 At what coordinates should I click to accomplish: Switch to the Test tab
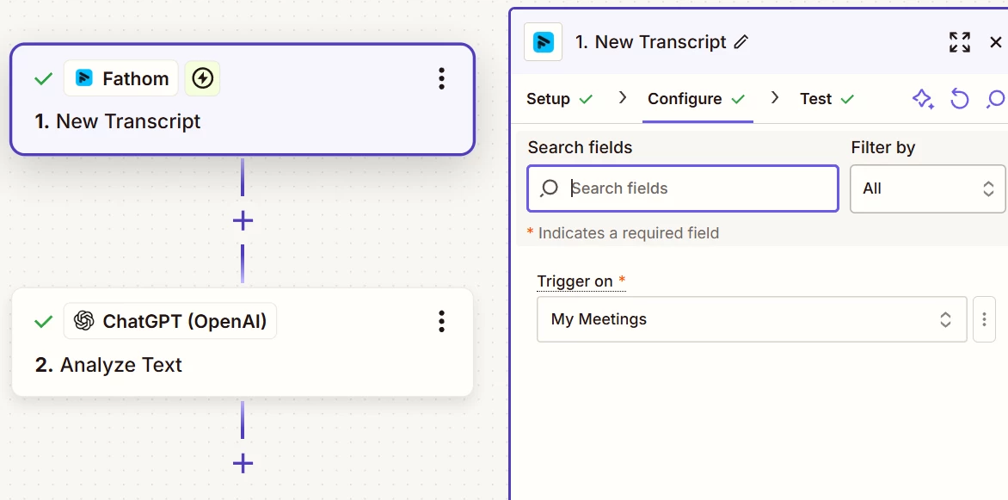coord(827,99)
